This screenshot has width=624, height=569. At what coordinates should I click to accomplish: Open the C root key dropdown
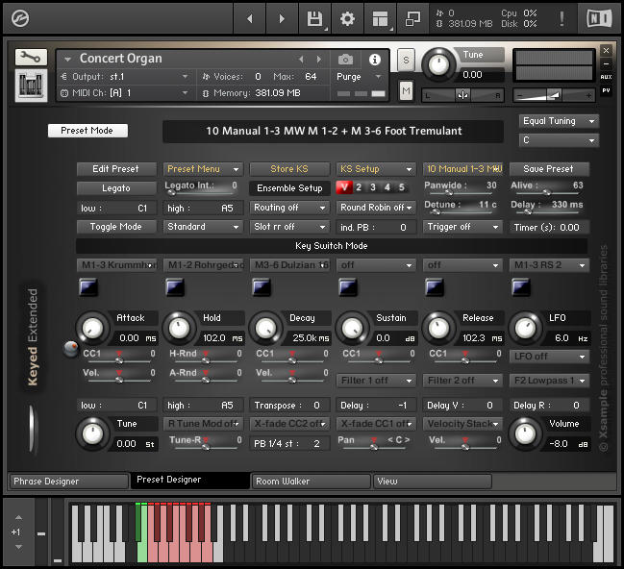pyautogui.click(x=559, y=140)
